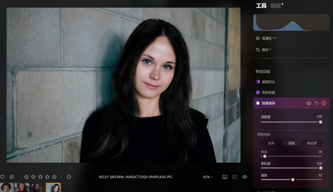The image size is (333, 192).
Task: Select the highlighted dark-haired woman thumbnail
Action: 53,187
